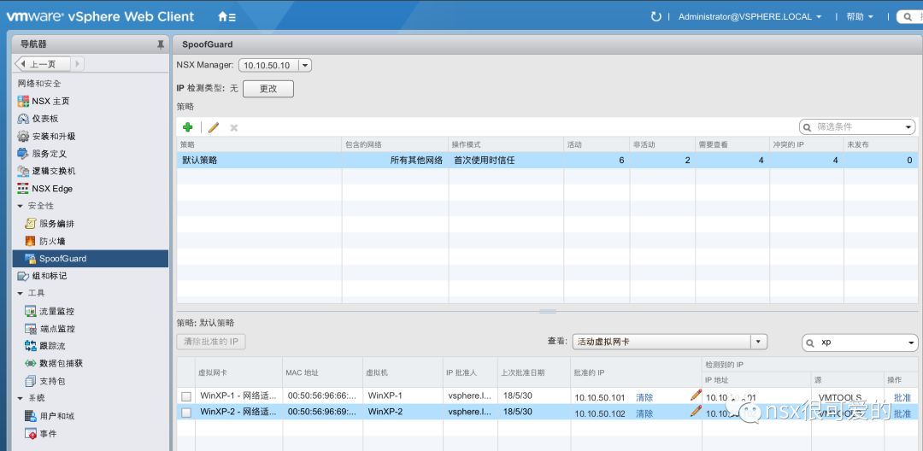Click the 跟踪流 icon
Viewport: 923px width, 451px height.
tap(31, 346)
